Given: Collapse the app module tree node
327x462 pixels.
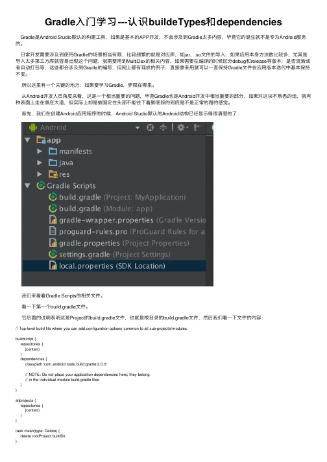Looking at the screenshot, I should (x=28, y=140).
